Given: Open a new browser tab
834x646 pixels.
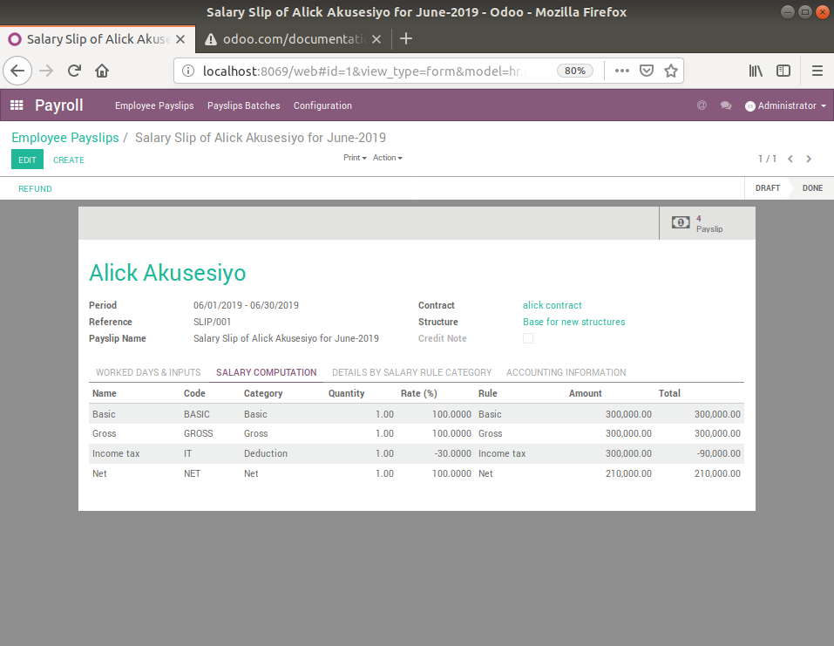Looking at the screenshot, I should (405, 38).
